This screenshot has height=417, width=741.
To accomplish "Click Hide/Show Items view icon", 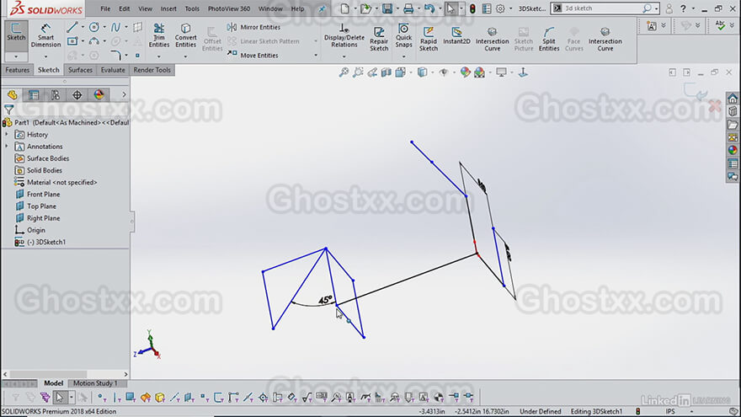I will click(x=443, y=72).
